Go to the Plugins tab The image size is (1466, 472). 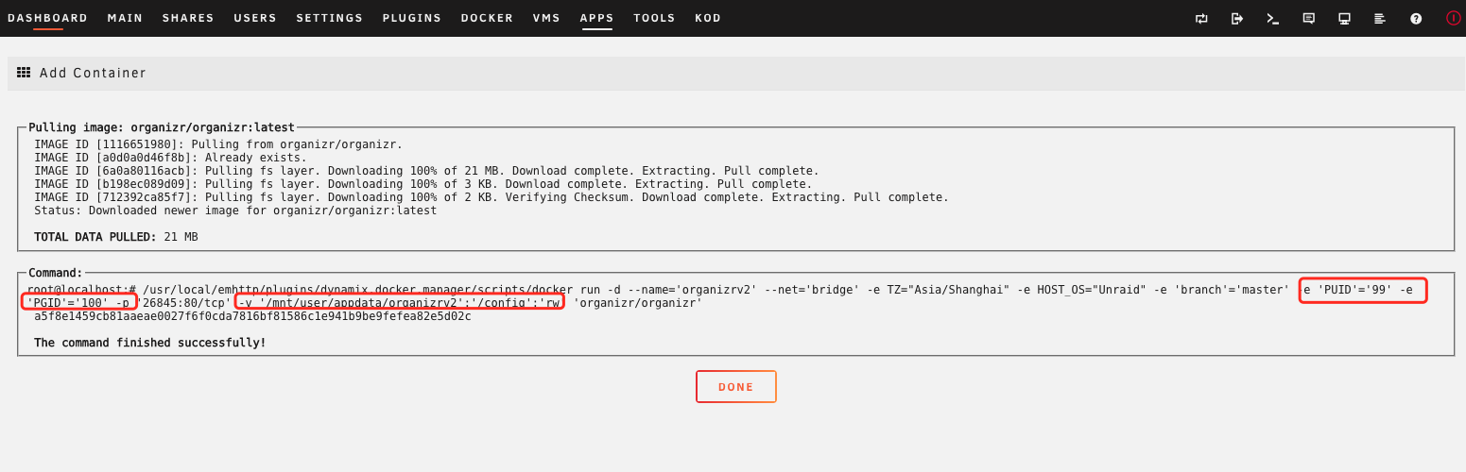tap(412, 18)
